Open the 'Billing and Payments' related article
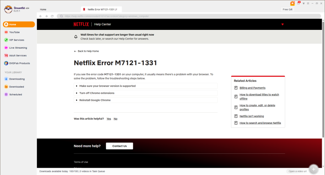Viewport: 325px width, 175px height. tap(252, 88)
